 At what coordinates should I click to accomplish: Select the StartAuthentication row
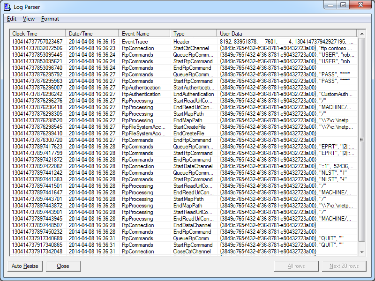click(x=141, y=88)
